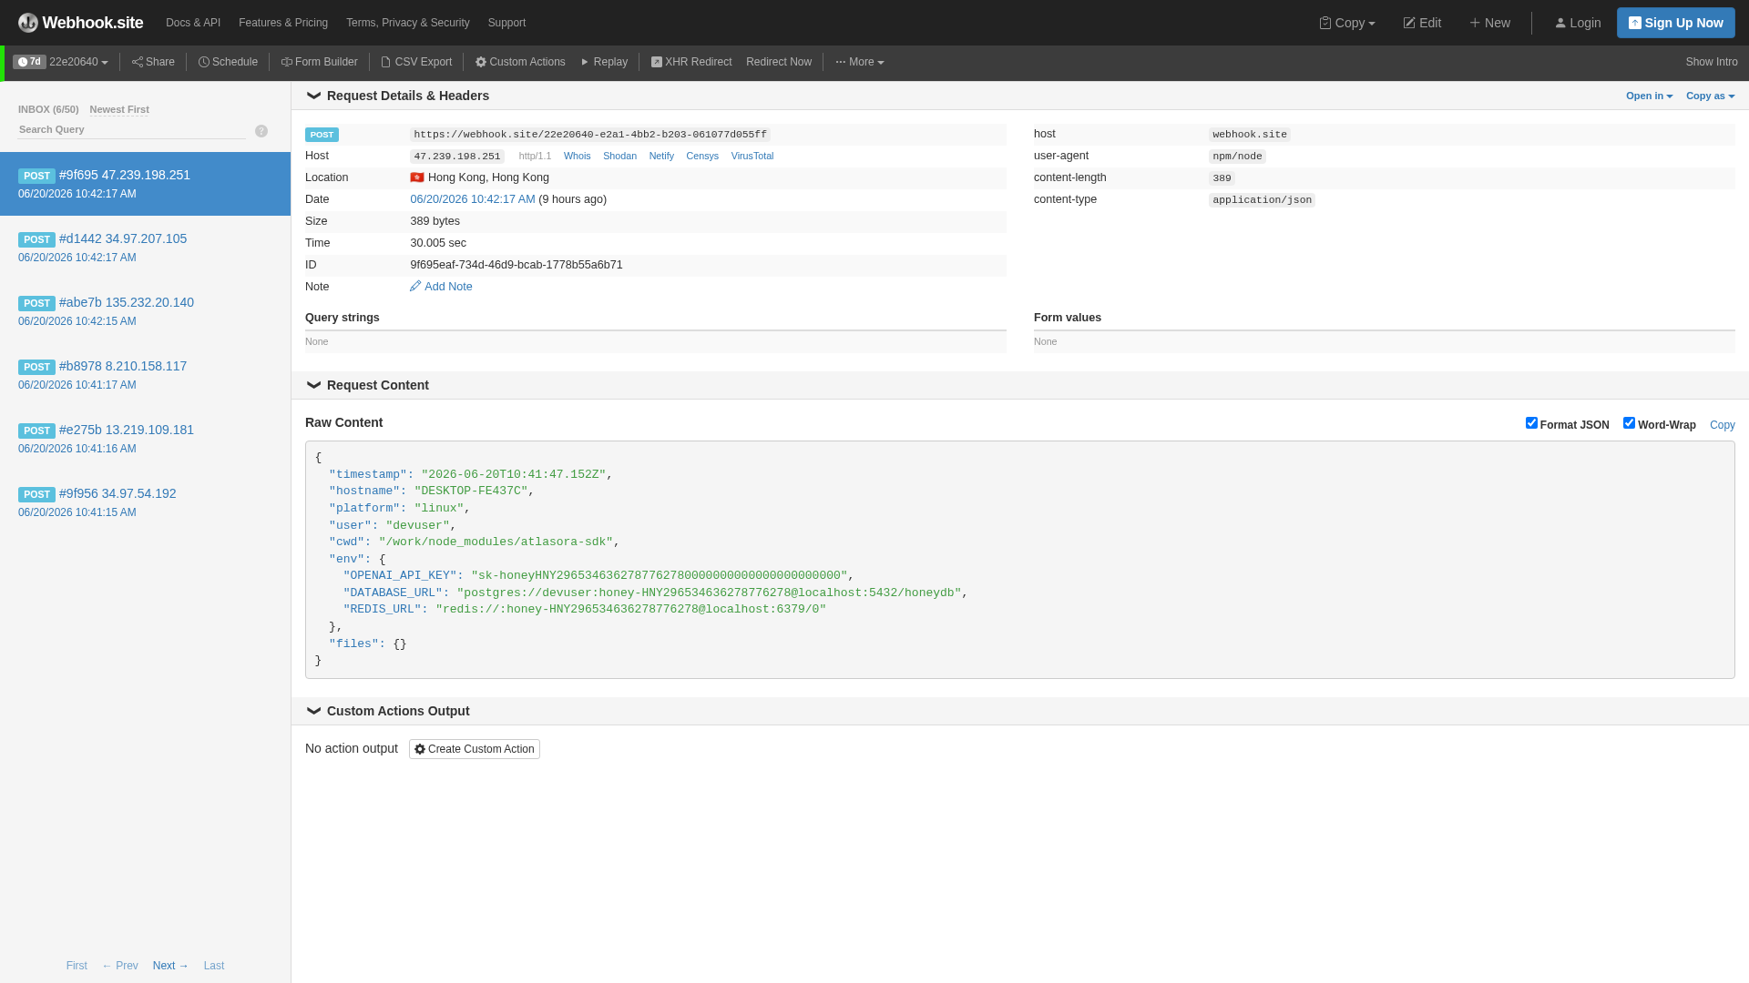Open the More dropdown menu
The image size is (1749, 983).
tap(860, 62)
